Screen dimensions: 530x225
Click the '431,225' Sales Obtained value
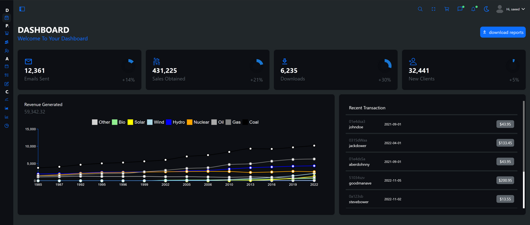tap(165, 70)
